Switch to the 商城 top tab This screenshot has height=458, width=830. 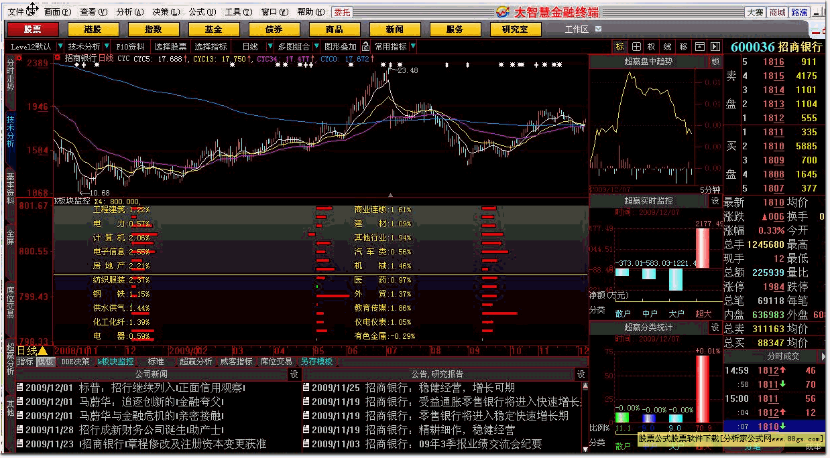[777, 12]
